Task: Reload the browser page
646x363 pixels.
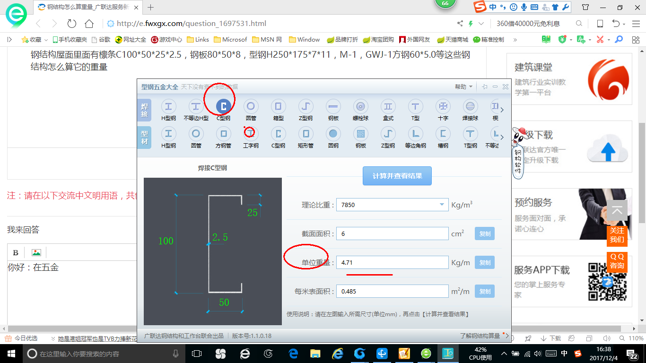Action: (72, 24)
